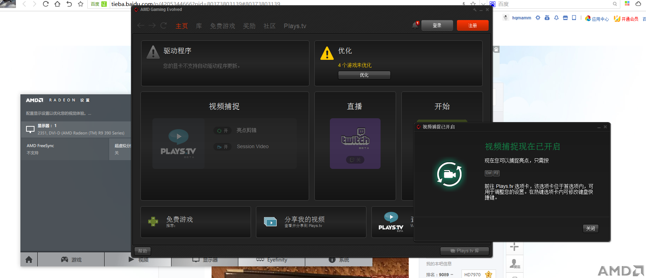Screen dimensions: 646x278
Task: Click browser forward arrow
Action: coord(35,4)
